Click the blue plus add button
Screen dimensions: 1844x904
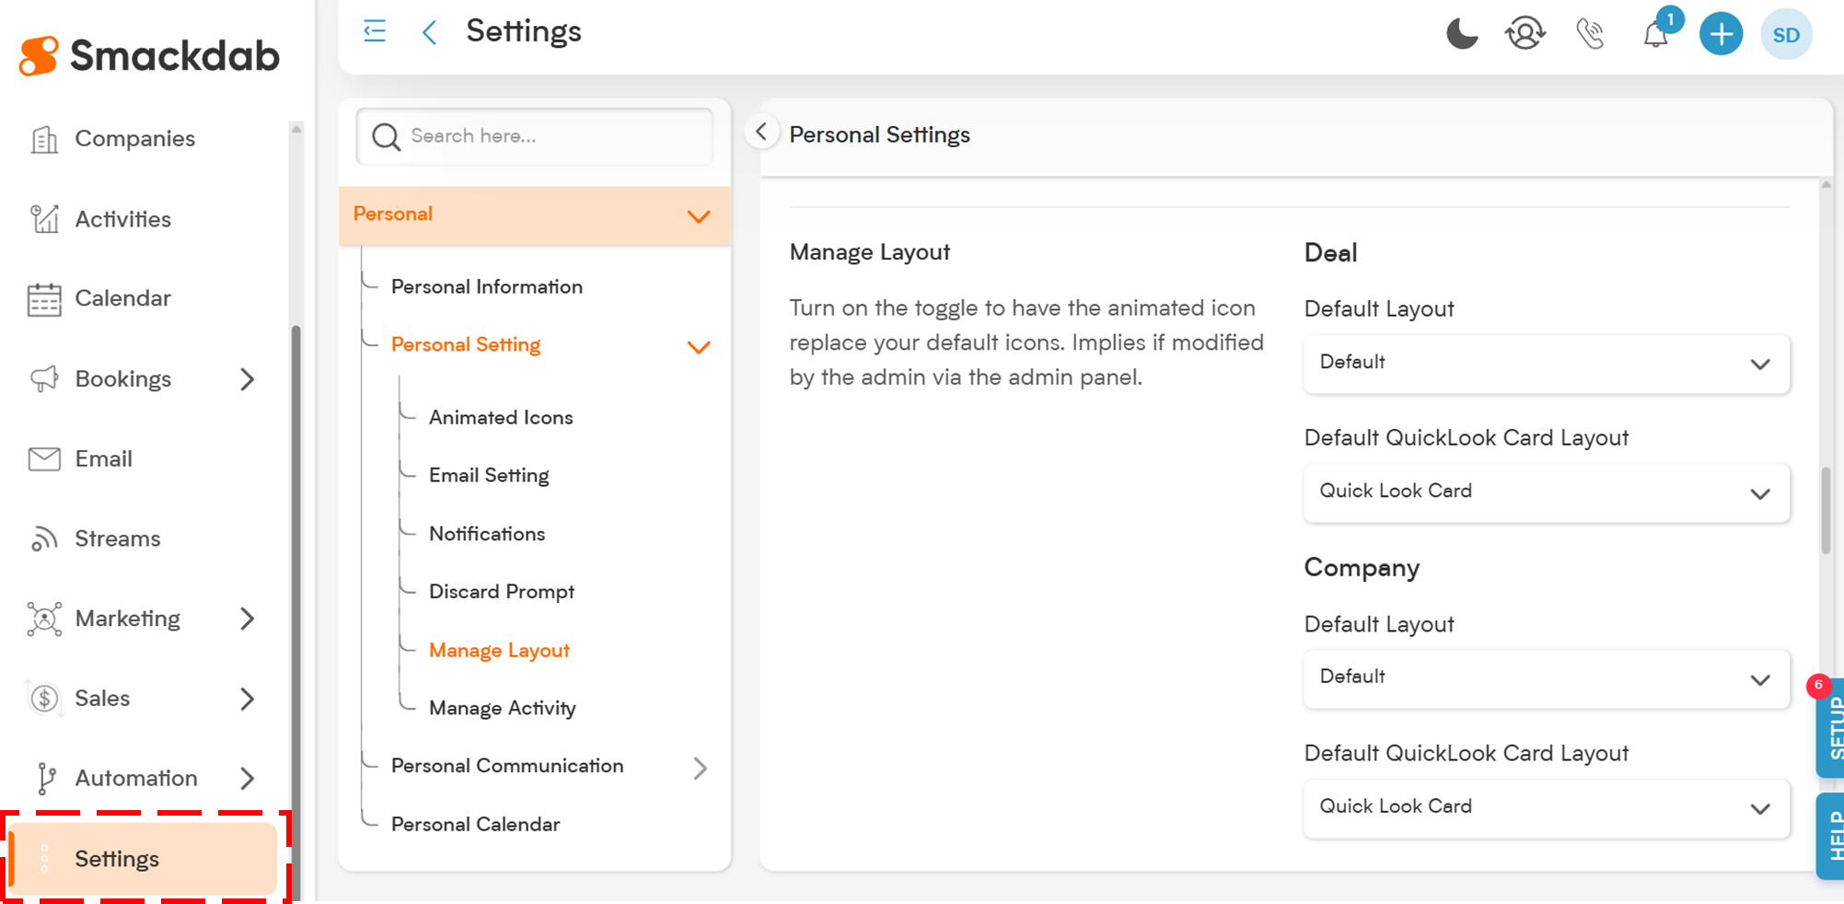(x=1720, y=35)
